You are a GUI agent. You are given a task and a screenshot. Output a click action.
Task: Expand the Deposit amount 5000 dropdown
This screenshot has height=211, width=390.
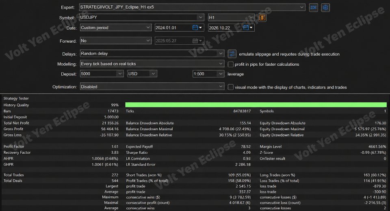(x=120, y=74)
